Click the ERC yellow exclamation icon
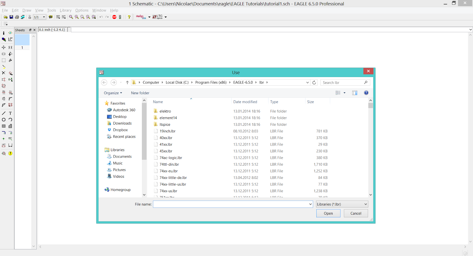Image resolution: width=473 pixels, height=256 pixels. (10, 154)
